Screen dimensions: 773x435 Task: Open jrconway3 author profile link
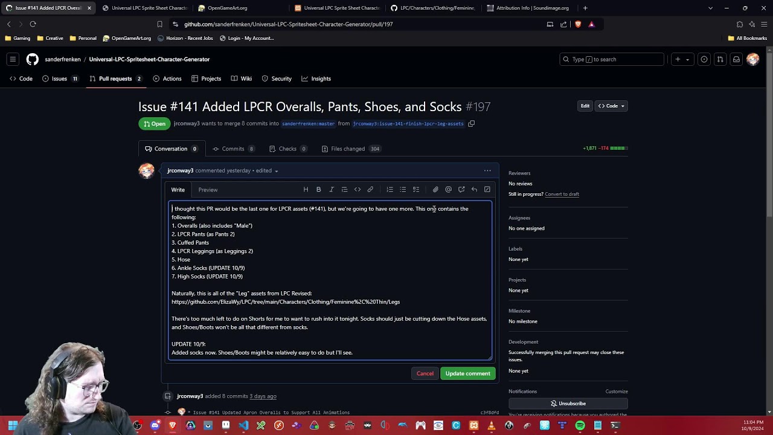click(180, 170)
